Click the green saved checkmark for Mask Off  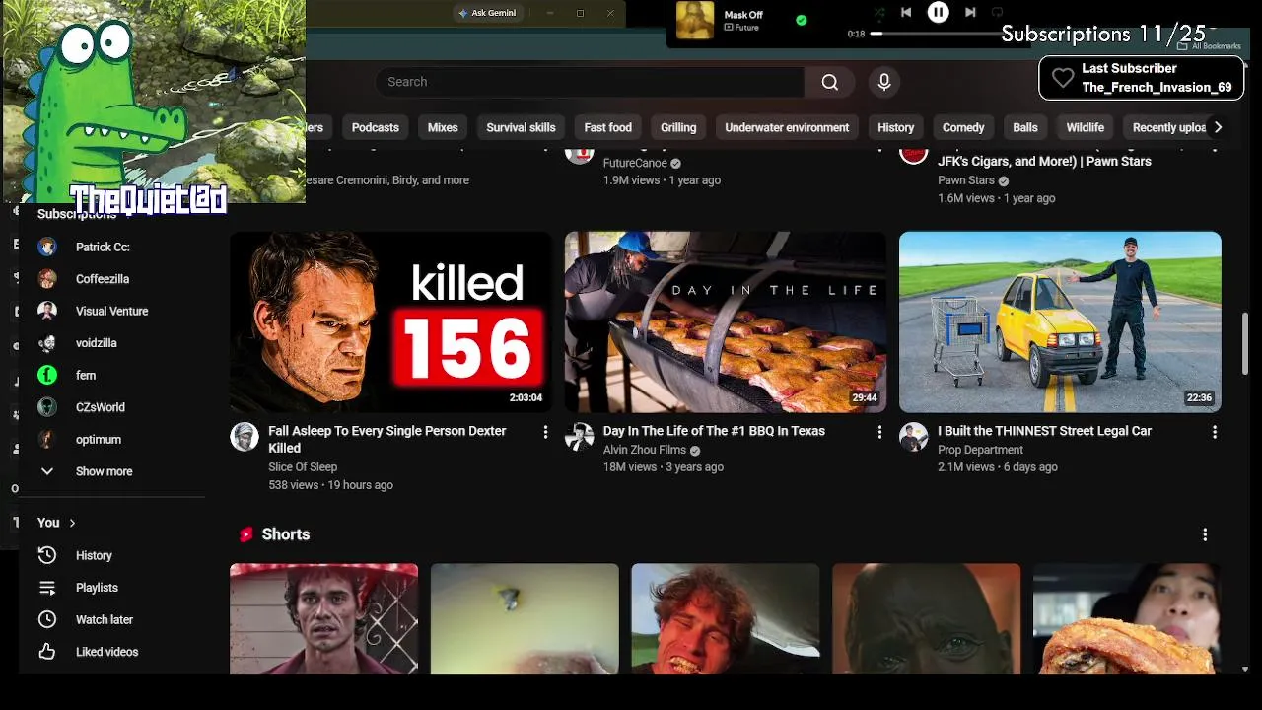pyautogui.click(x=801, y=20)
